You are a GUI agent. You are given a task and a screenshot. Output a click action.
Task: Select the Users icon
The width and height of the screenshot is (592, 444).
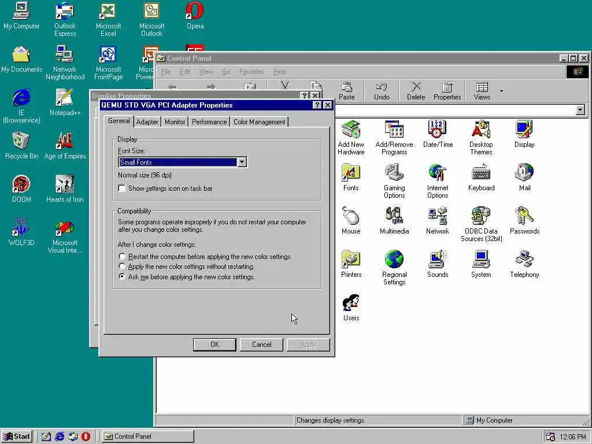coord(351,308)
